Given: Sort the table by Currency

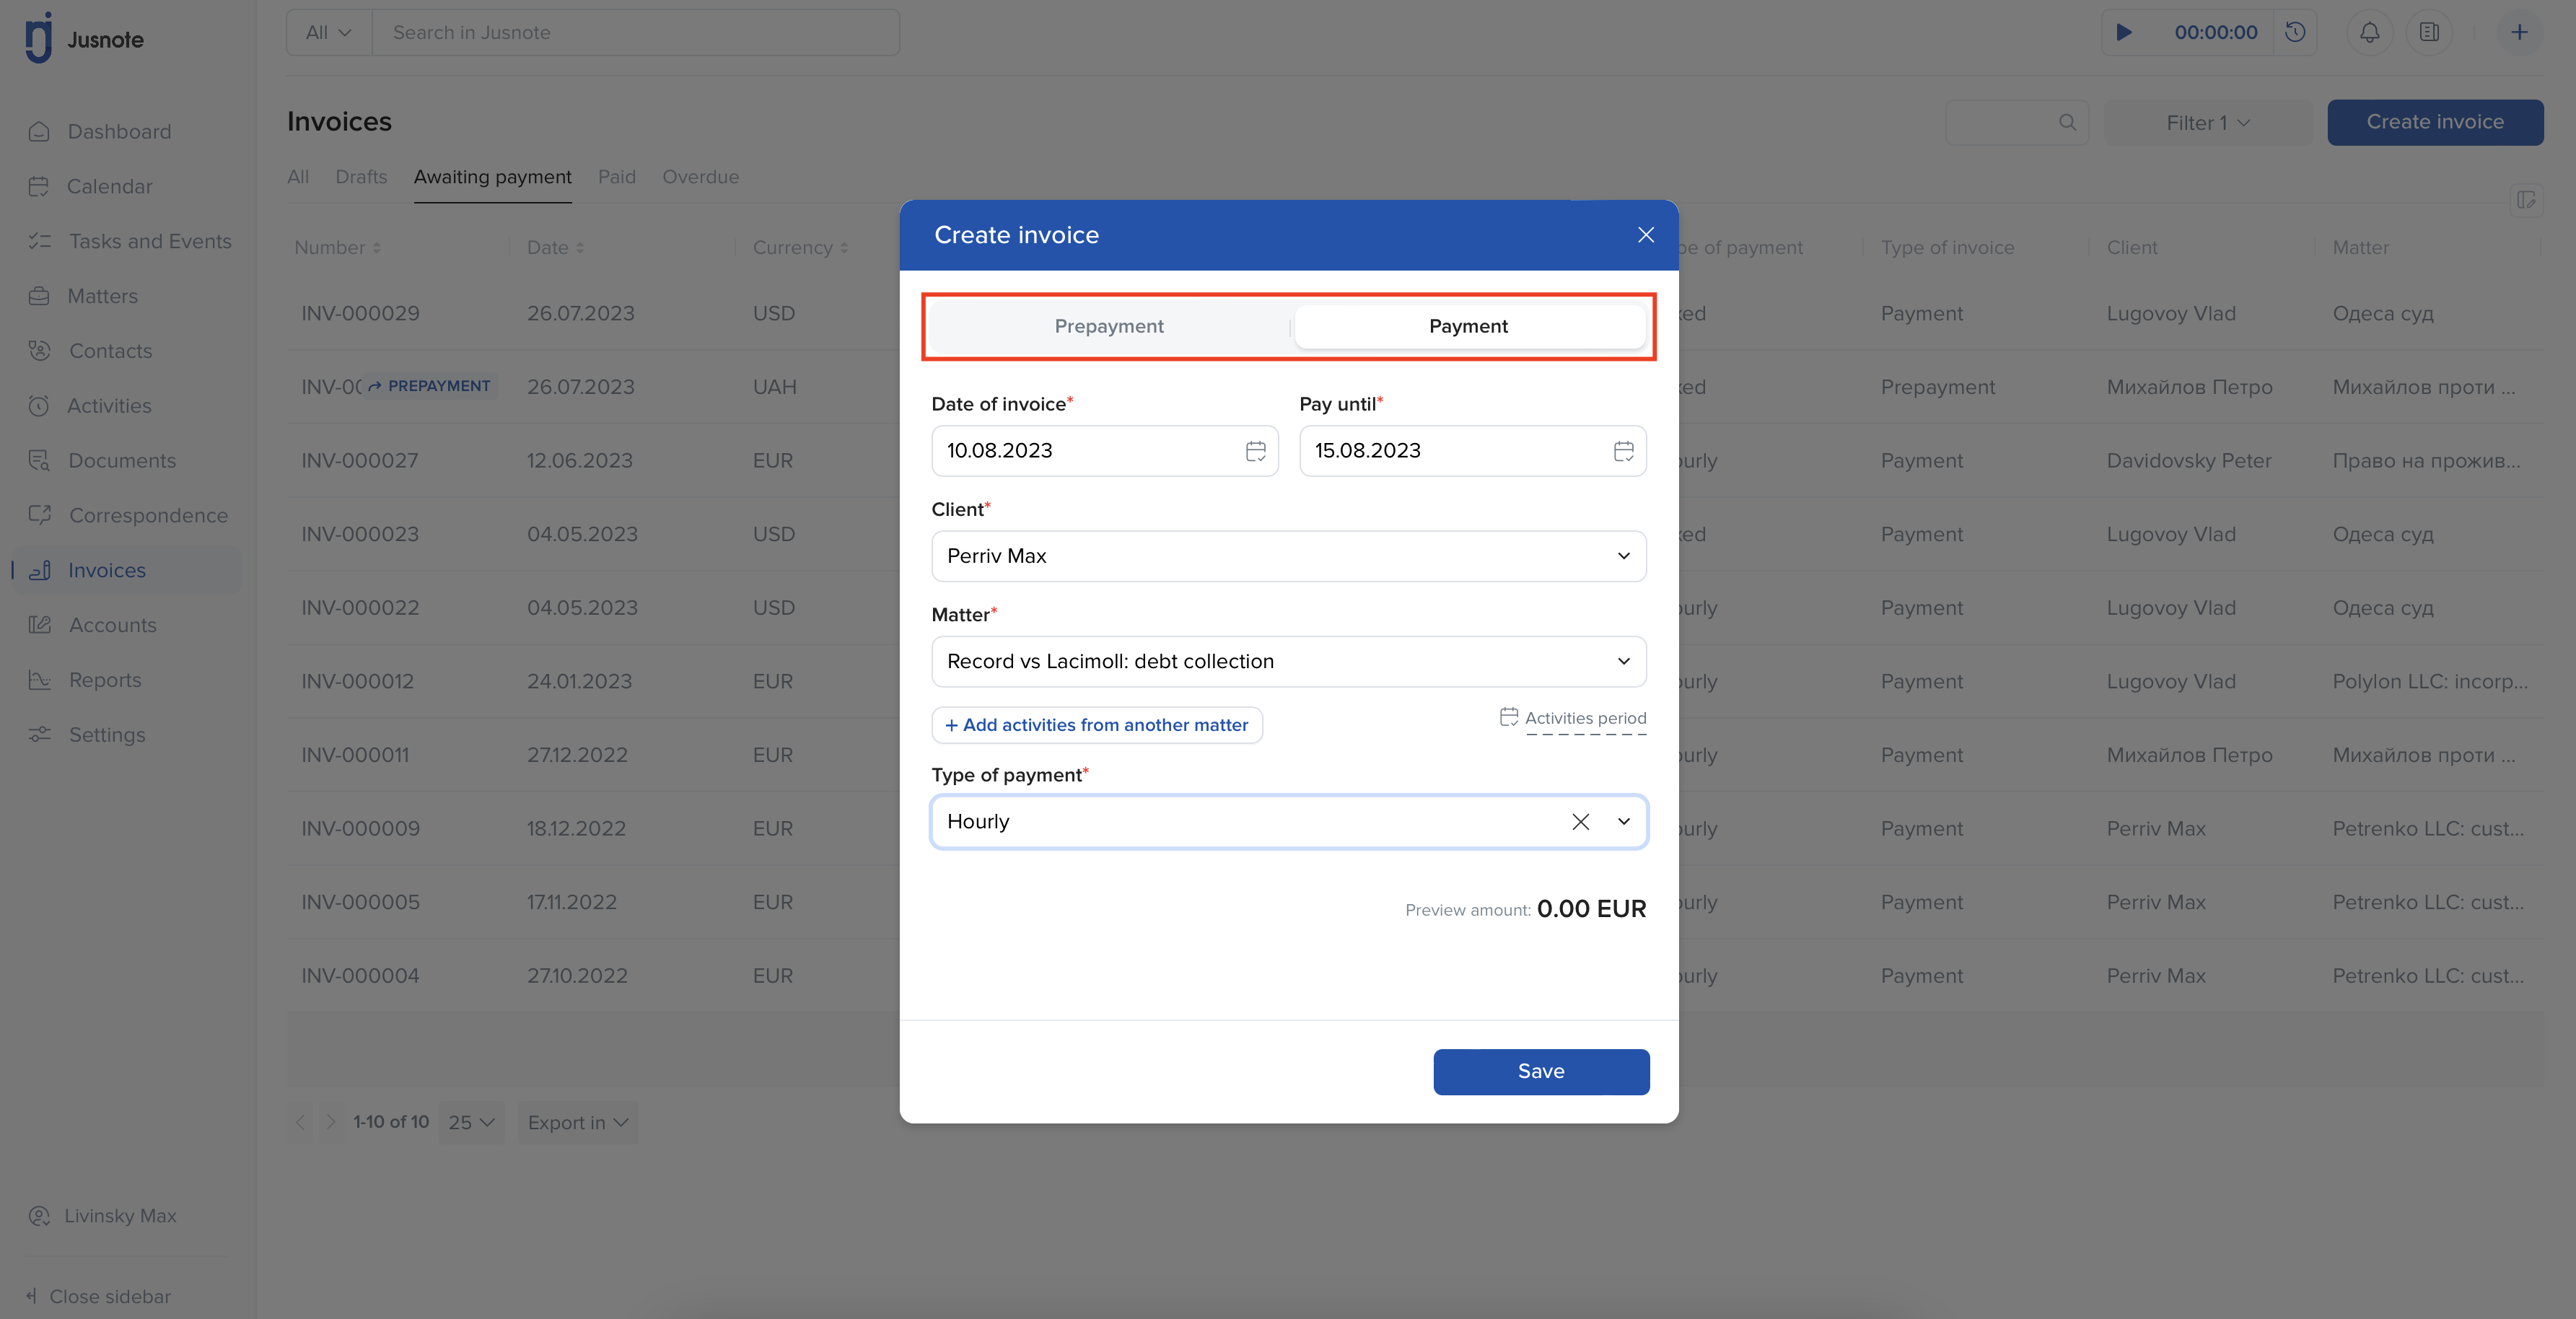Looking at the screenshot, I should (800, 247).
